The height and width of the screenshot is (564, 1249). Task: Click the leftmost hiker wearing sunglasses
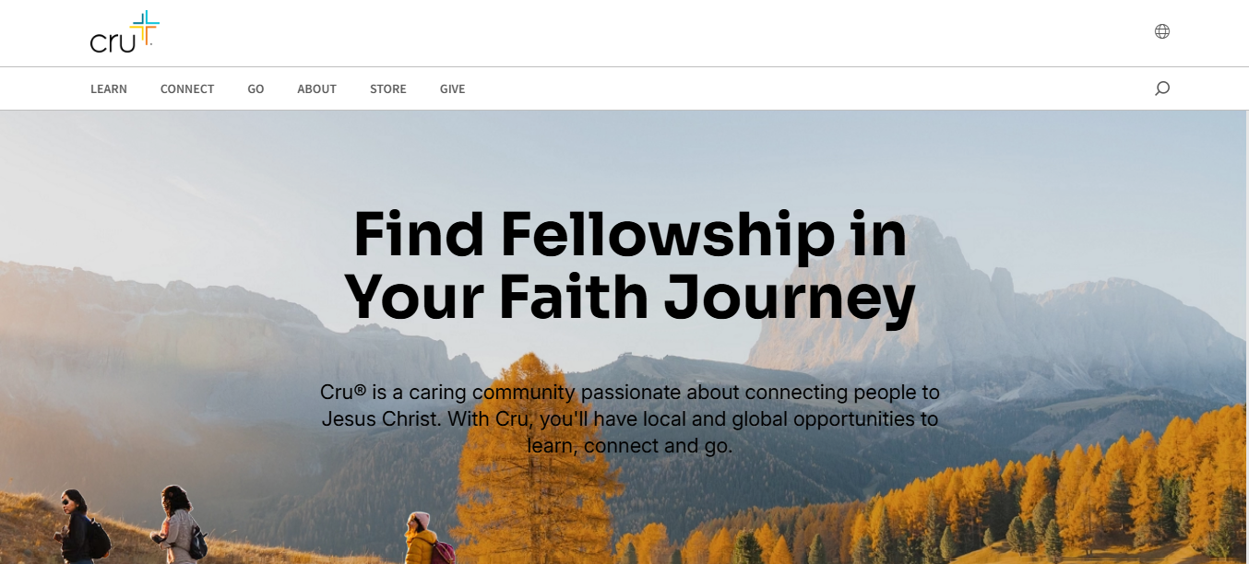coord(75,527)
